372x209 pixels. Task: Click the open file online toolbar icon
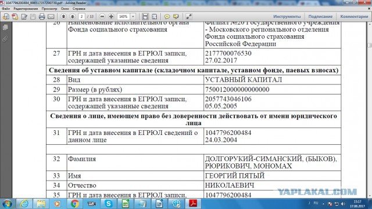coord(6,17)
